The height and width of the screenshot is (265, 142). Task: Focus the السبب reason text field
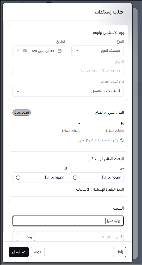[x=68, y=221]
